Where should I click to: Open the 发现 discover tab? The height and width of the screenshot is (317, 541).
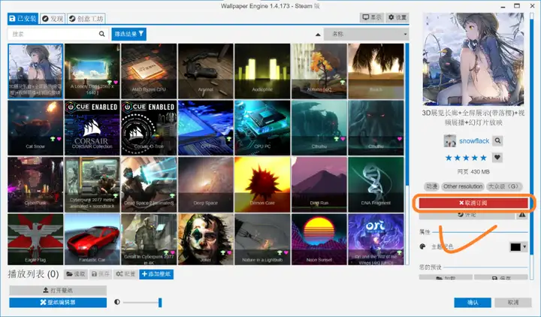[x=53, y=18]
